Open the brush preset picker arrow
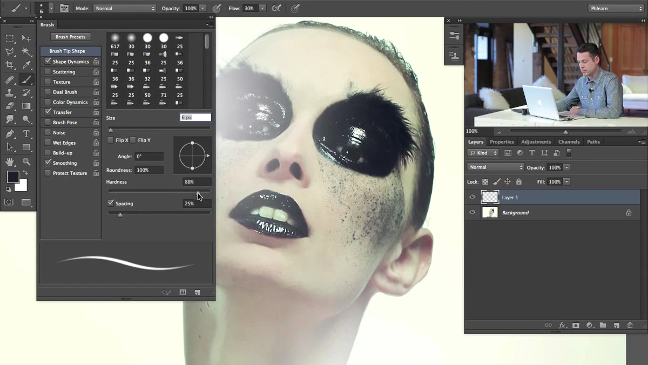 coord(51,8)
